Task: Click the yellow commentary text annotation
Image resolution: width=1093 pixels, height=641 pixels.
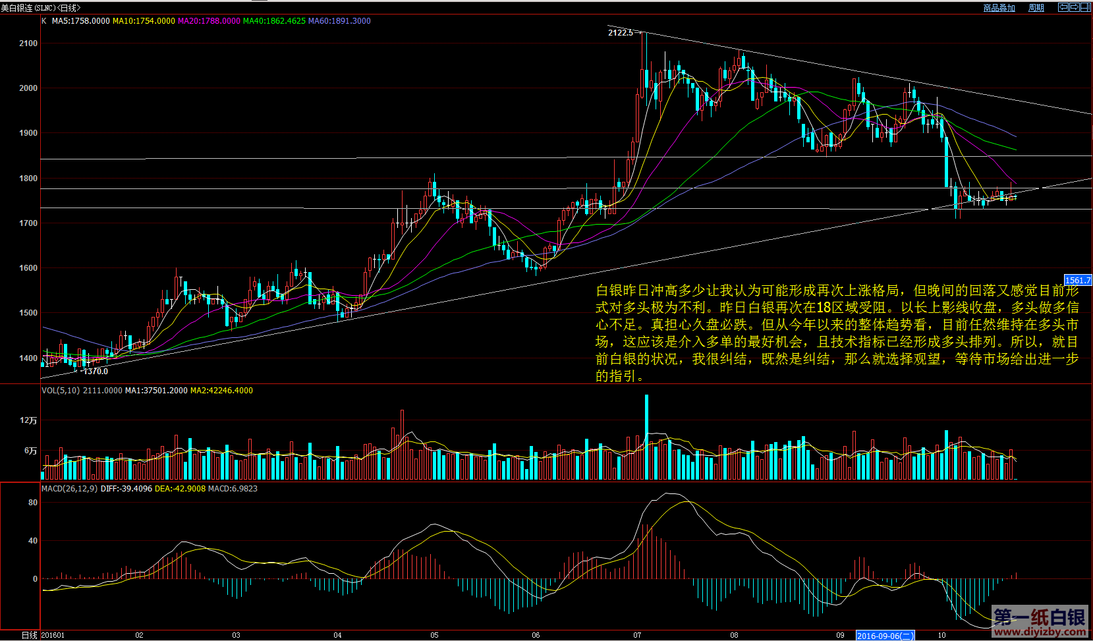Action: pyautogui.click(x=837, y=333)
